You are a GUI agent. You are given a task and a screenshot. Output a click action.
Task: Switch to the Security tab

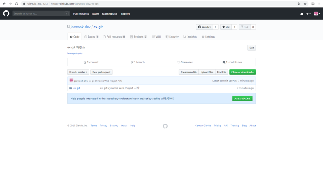[x=172, y=37]
